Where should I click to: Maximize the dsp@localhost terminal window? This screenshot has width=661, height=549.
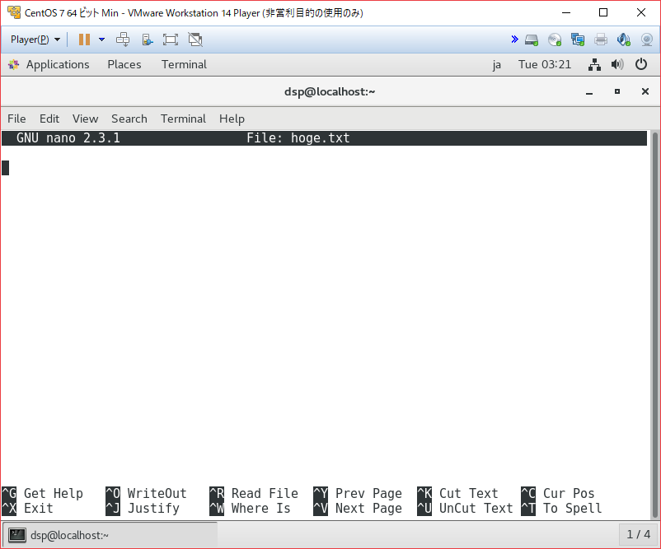pyautogui.click(x=617, y=91)
